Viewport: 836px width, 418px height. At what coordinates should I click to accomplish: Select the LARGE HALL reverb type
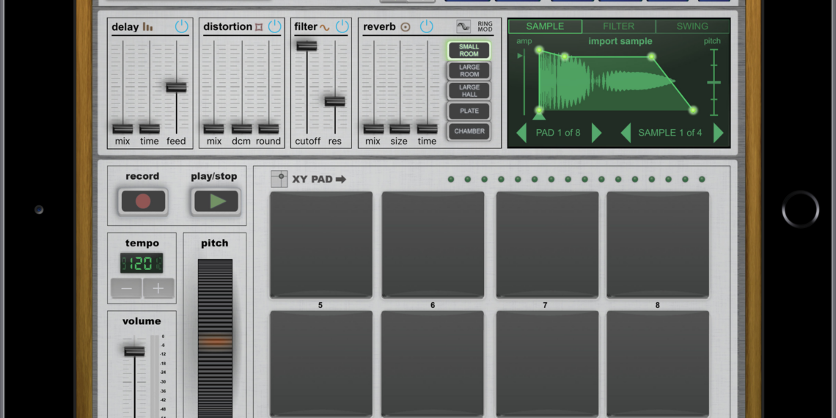[x=469, y=91]
